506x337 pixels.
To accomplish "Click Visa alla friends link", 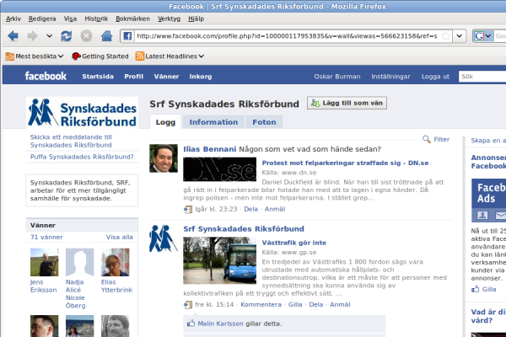I will [x=120, y=237].
